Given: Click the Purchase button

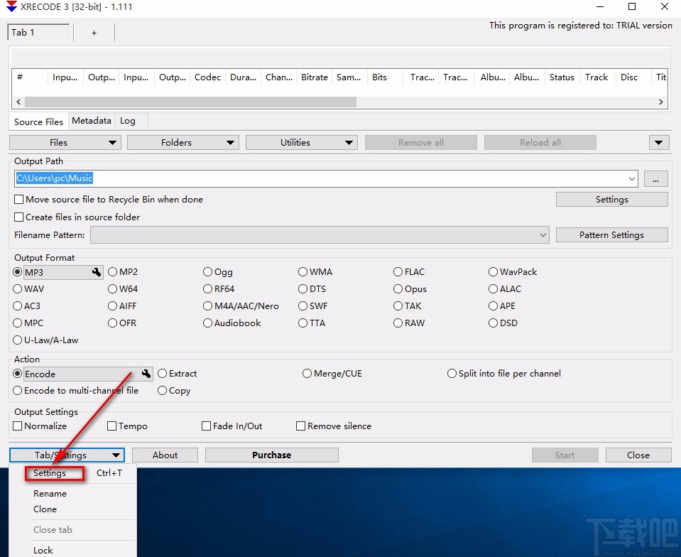Looking at the screenshot, I should pyautogui.click(x=271, y=455).
